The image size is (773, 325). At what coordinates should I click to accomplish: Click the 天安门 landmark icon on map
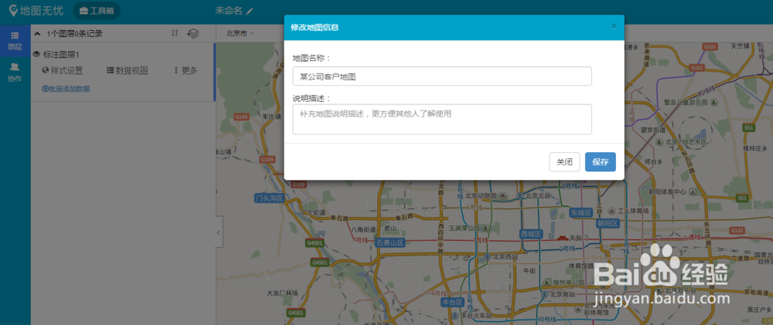point(563,239)
